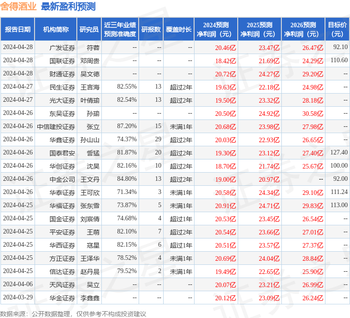Click report date 2024-03-29

click(x=18, y=297)
